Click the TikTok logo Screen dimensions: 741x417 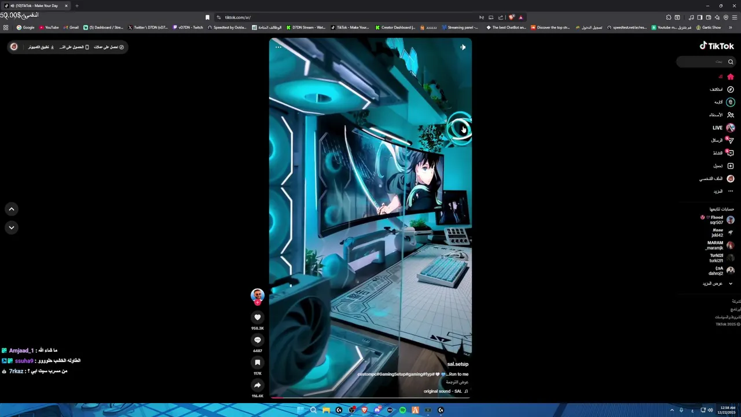click(717, 46)
